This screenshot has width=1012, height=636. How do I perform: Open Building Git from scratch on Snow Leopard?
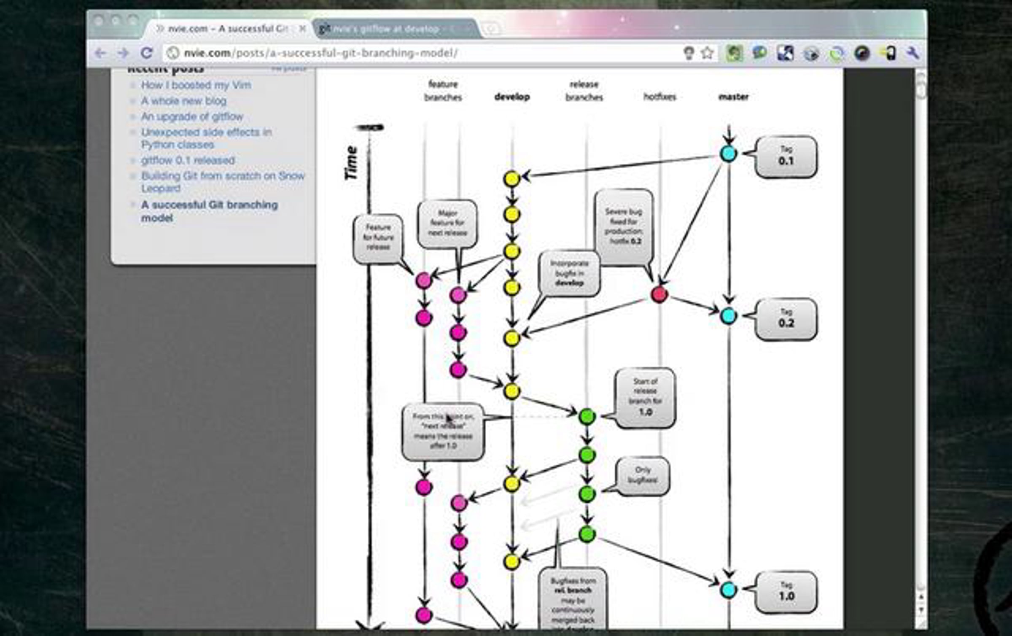click(223, 182)
